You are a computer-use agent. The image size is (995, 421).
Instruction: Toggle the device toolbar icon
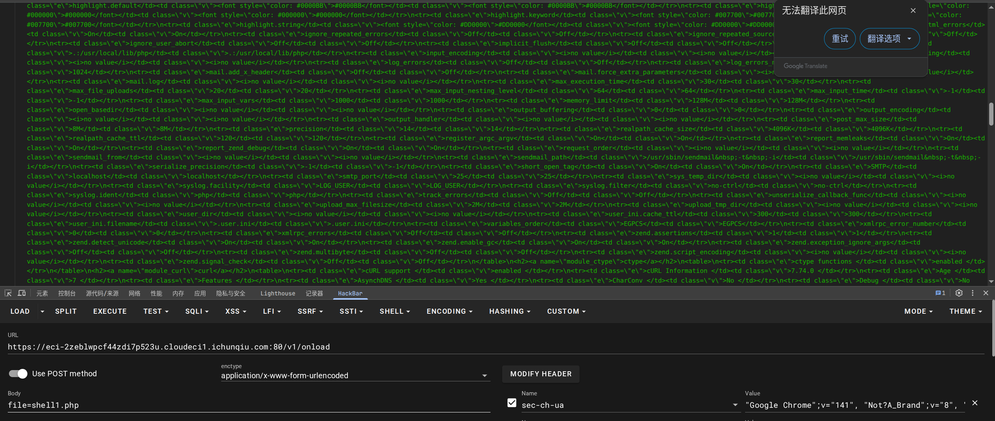tap(22, 293)
